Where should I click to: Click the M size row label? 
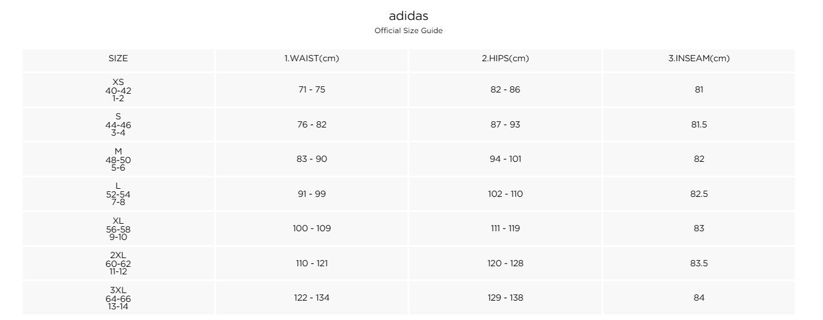(x=118, y=159)
